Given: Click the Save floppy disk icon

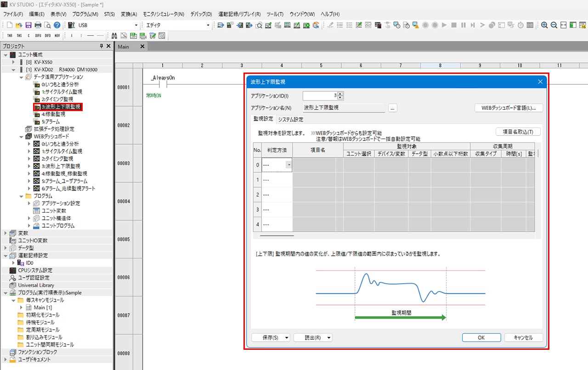Looking at the screenshot, I should (28, 25).
